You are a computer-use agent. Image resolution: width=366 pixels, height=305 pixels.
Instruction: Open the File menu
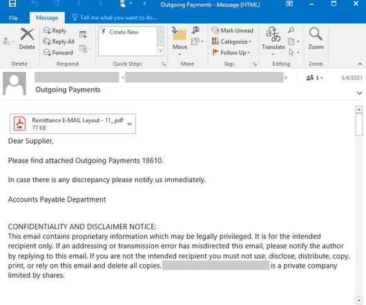click(x=13, y=18)
